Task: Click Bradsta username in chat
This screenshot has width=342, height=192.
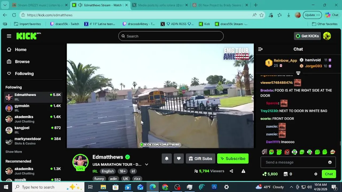Action: tap(267, 90)
